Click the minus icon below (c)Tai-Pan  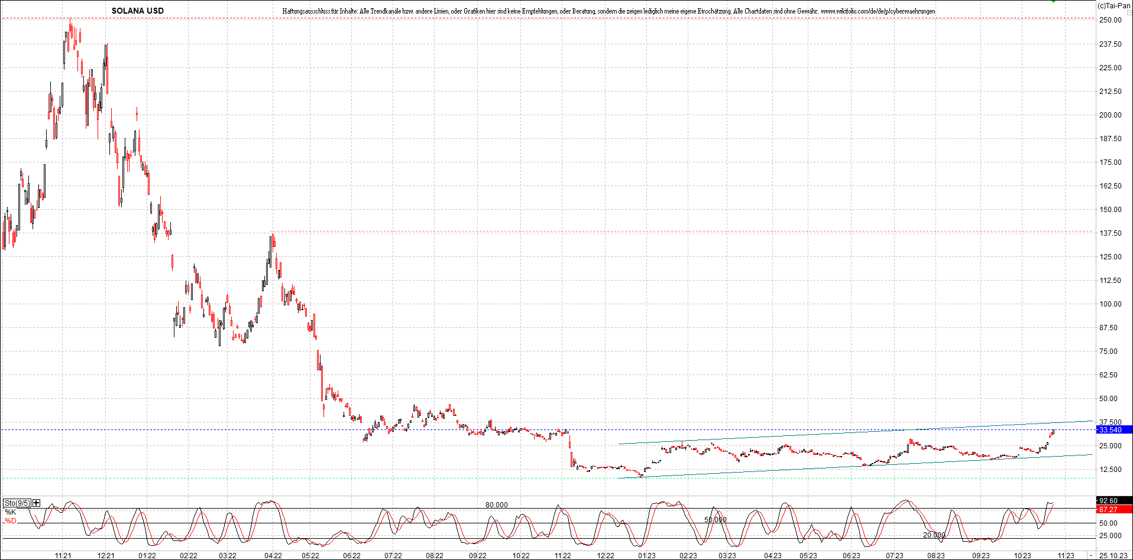click(1129, 12)
